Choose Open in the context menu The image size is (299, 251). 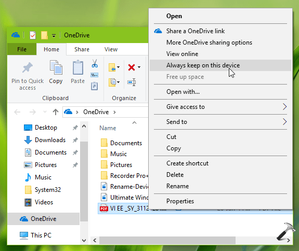(x=220, y=16)
